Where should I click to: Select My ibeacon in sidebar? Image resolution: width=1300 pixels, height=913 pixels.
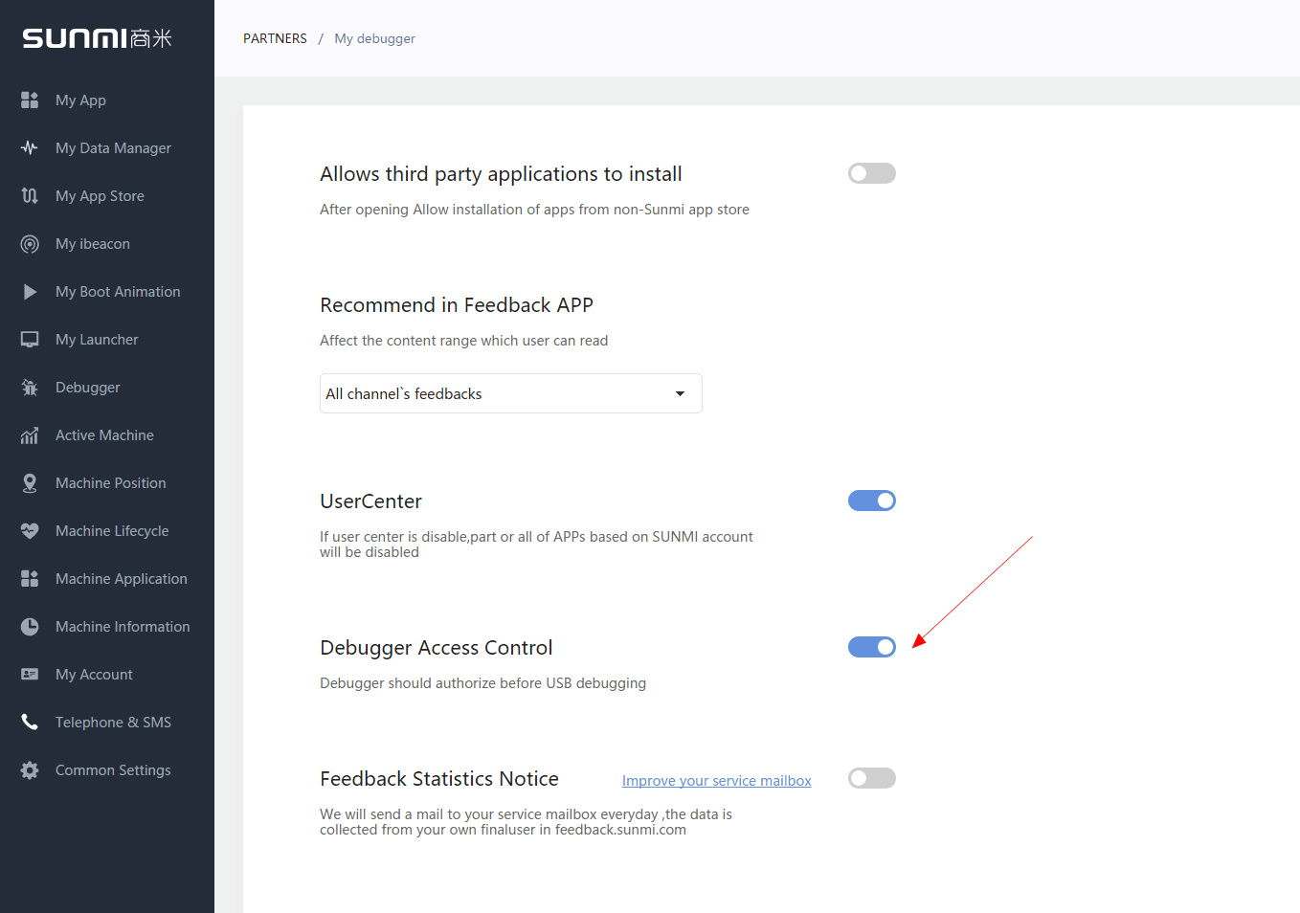click(93, 243)
